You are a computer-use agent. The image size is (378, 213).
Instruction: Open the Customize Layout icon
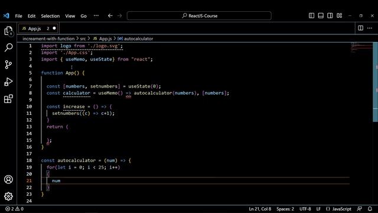coord(340,16)
